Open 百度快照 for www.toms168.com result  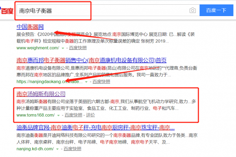click(x=73, y=115)
